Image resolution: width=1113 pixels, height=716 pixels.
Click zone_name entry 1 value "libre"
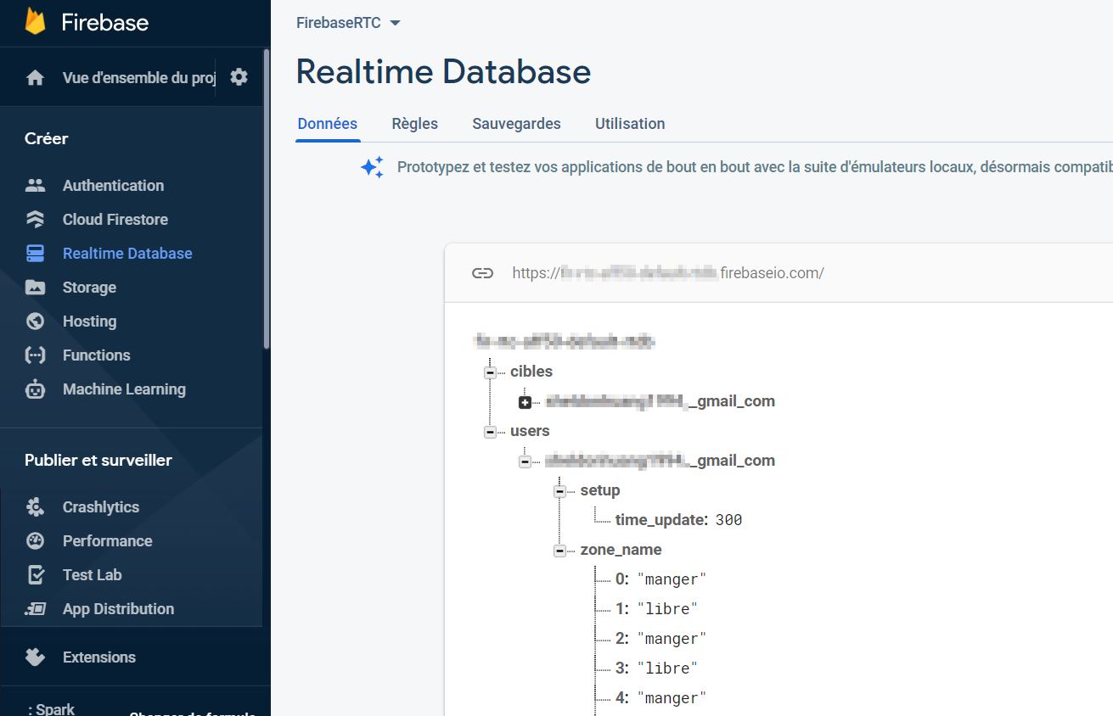click(x=667, y=609)
